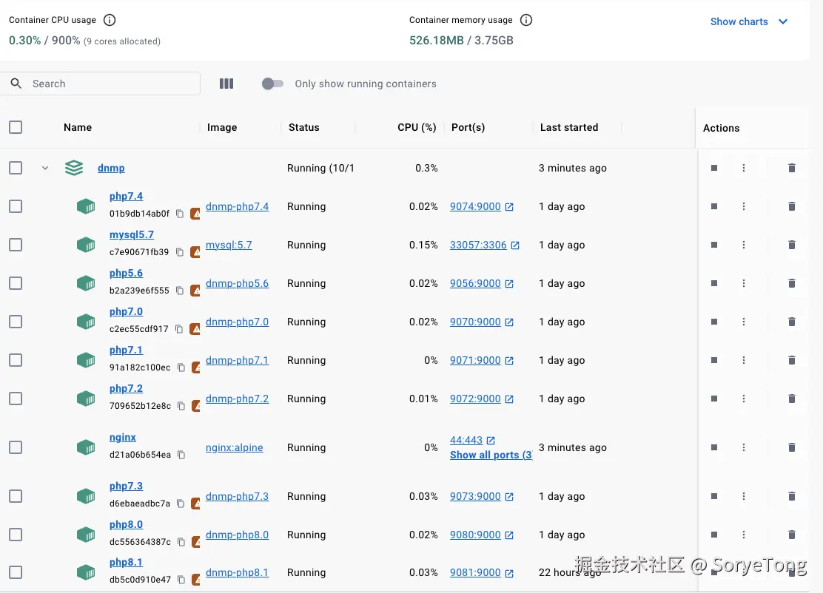Focus the Search input field
This screenshot has width=823, height=593.
(100, 84)
